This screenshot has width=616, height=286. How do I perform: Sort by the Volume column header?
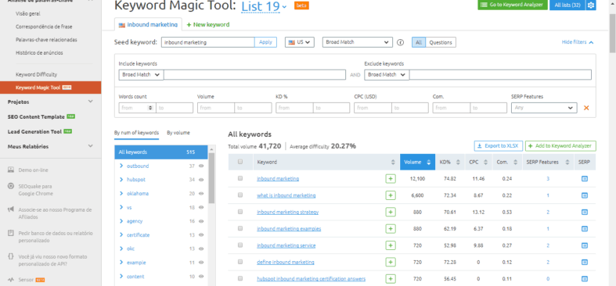[417, 162]
